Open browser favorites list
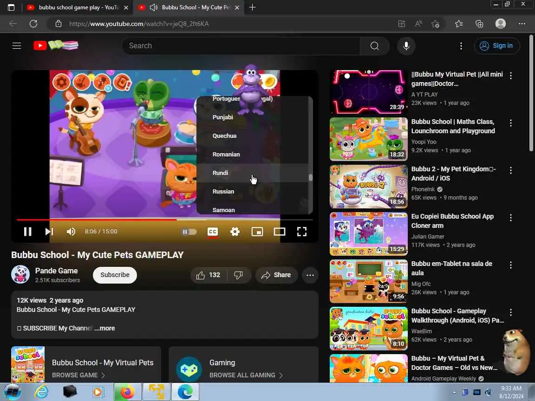535x401 pixels. [x=458, y=24]
